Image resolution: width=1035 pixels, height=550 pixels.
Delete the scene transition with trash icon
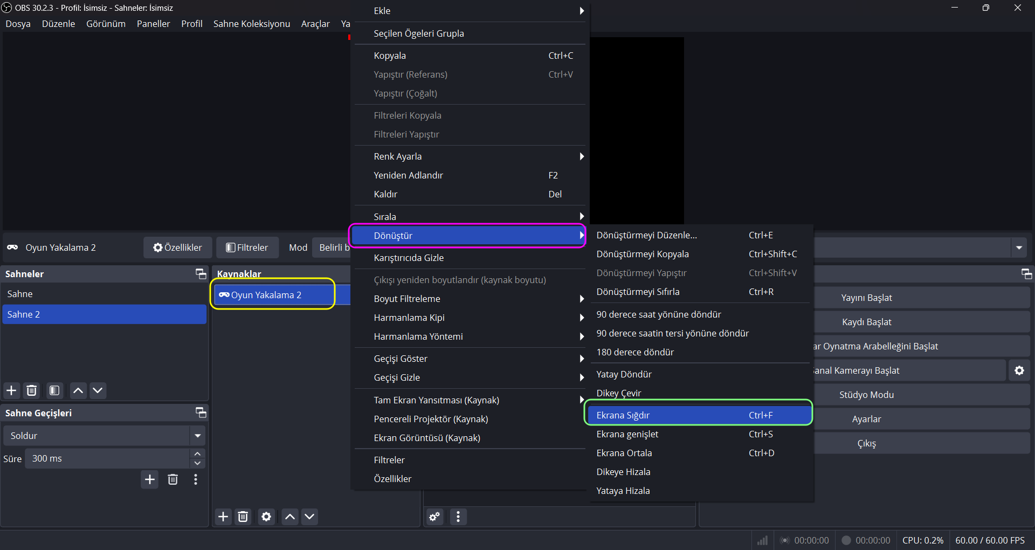pos(173,479)
